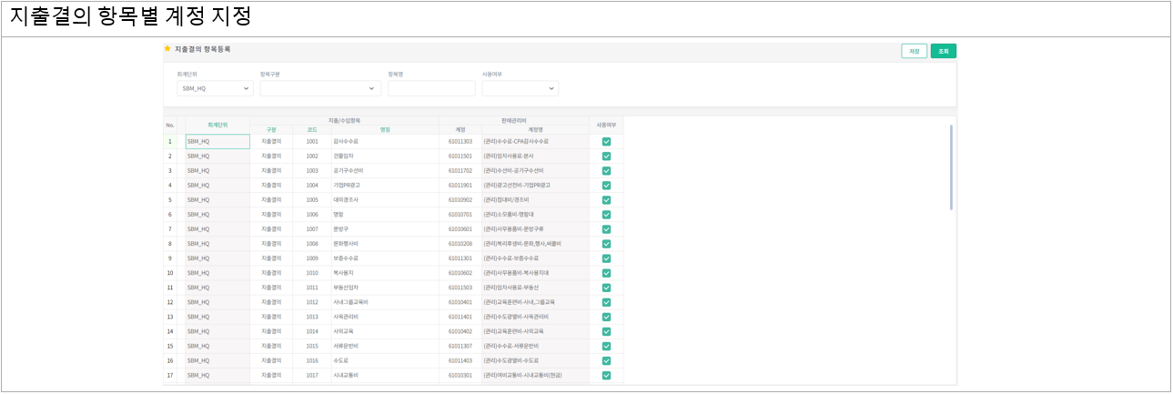This screenshot has width=1173, height=394.
Task: Select account cell 61011501 in row 2
Action: pyautogui.click(x=460, y=157)
